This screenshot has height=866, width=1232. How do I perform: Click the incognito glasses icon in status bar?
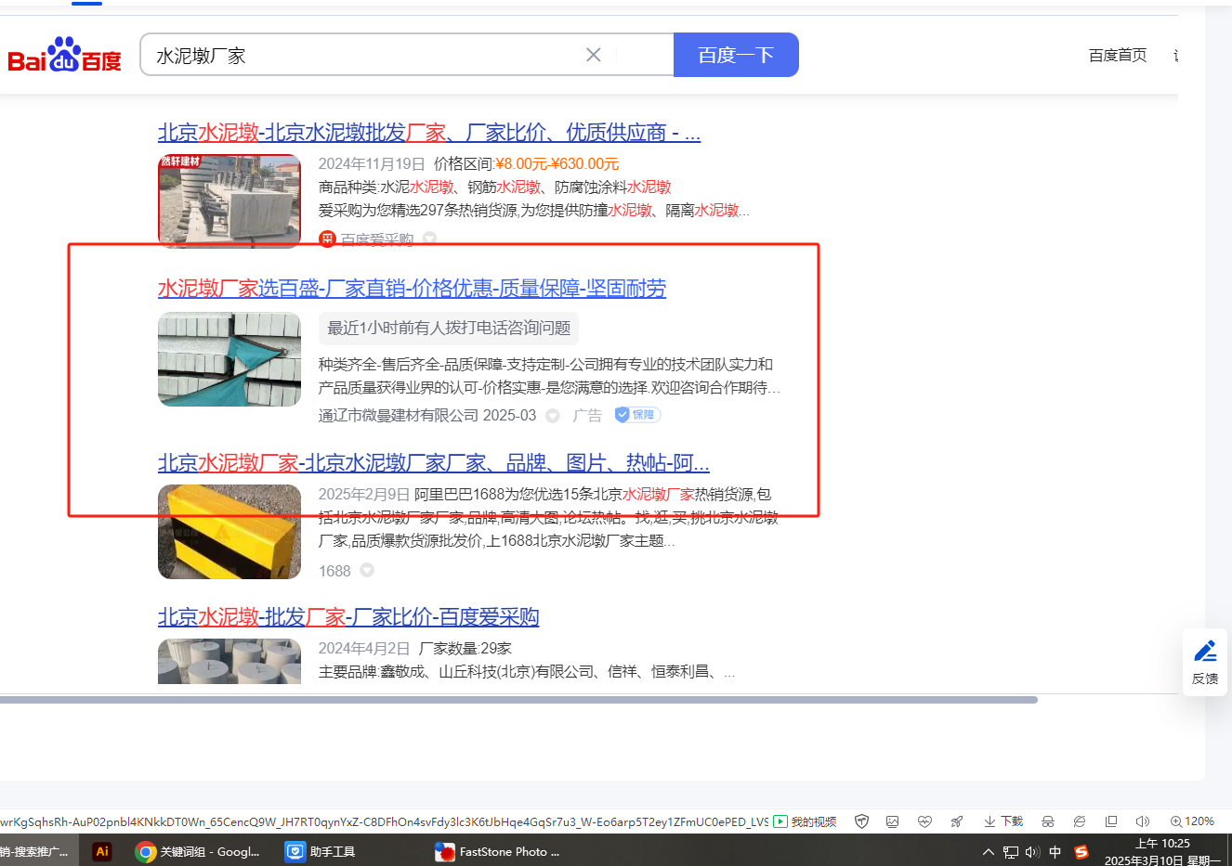coord(1048,821)
